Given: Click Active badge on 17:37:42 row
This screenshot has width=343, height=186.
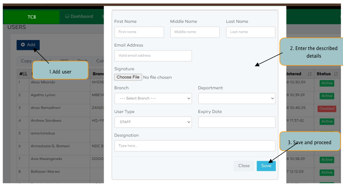Looking at the screenshot, I should pos(327,121).
